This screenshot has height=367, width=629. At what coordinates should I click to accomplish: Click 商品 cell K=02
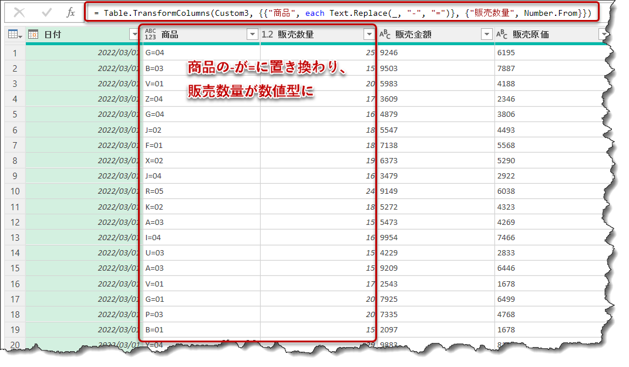coord(201,207)
